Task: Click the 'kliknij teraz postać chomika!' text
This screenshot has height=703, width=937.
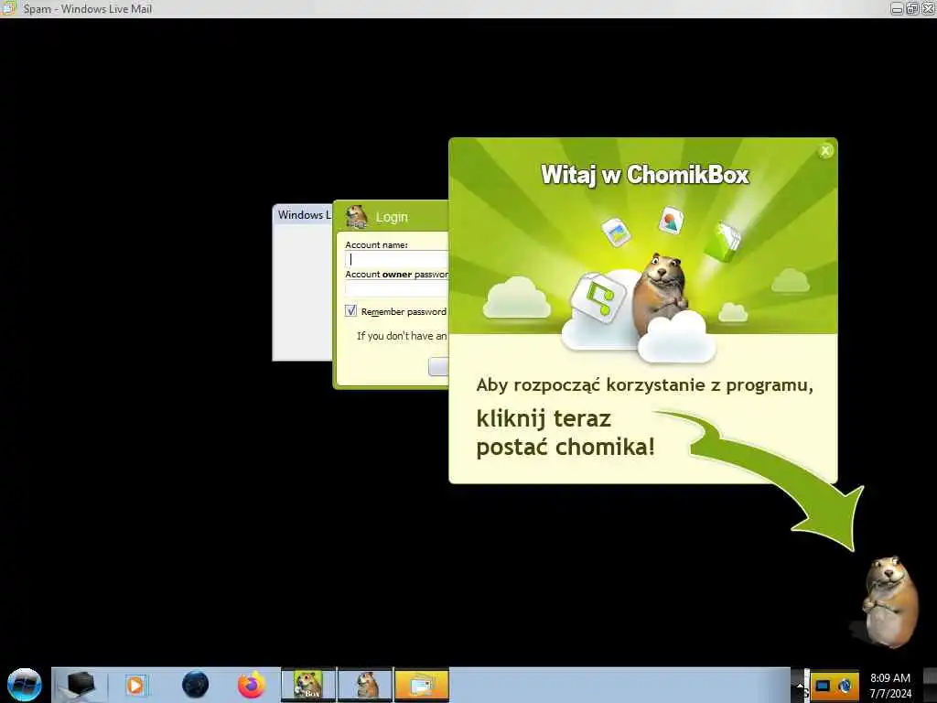Action: pos(565,433)
